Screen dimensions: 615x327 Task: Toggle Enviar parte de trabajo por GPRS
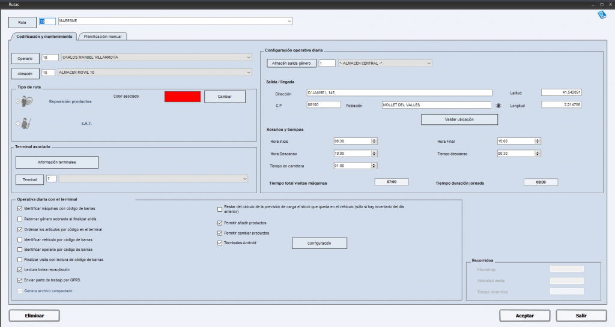20,280
